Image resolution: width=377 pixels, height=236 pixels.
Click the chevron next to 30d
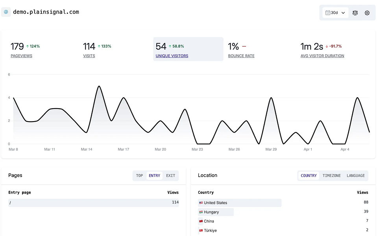click(x=343, y=13)
